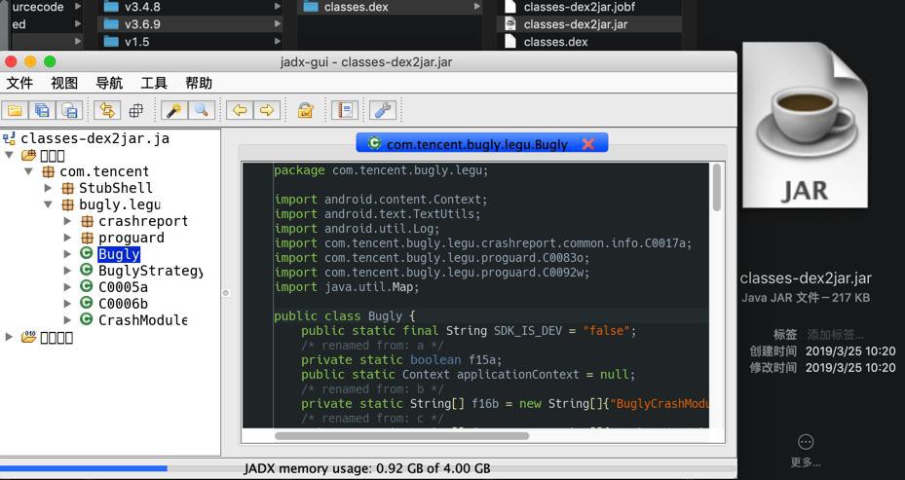Select the Bugly class in tree
Viewport: 905px width, 480px height.
point(119,254)
